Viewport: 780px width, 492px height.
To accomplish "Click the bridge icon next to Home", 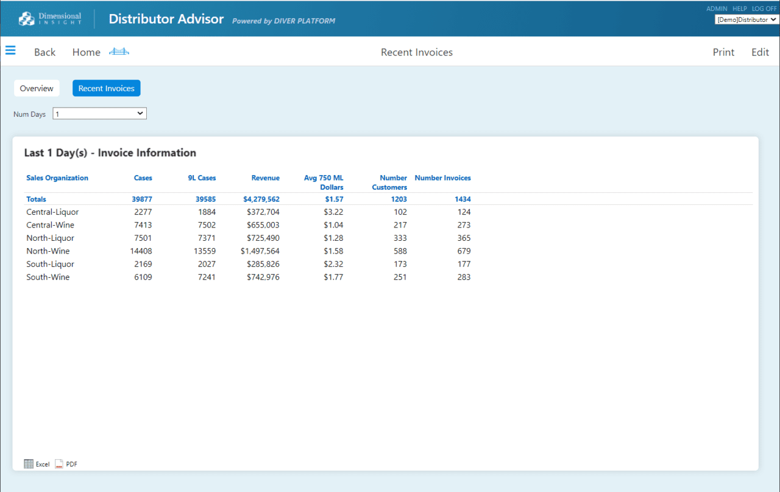I will [119, 52].
